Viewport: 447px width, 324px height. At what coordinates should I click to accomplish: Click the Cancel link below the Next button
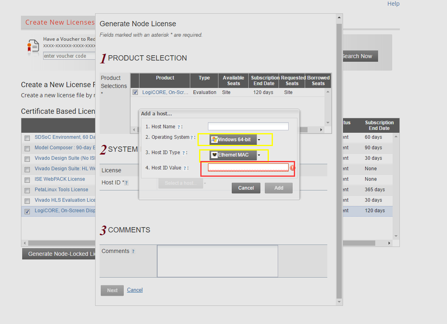[135, 290]
